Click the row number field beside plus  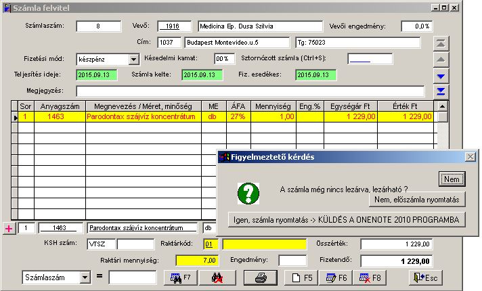point(26,228)
